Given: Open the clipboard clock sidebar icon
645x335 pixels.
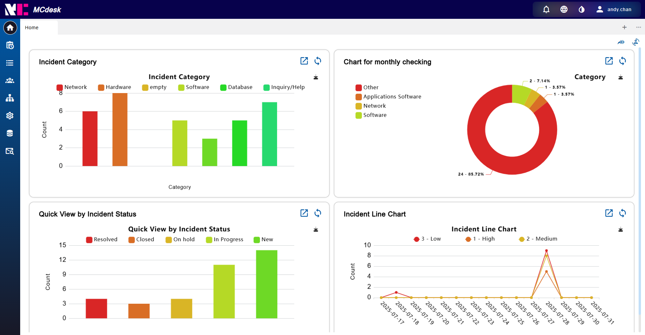Looking at the screenshot, I should click(x=10, y=45).
